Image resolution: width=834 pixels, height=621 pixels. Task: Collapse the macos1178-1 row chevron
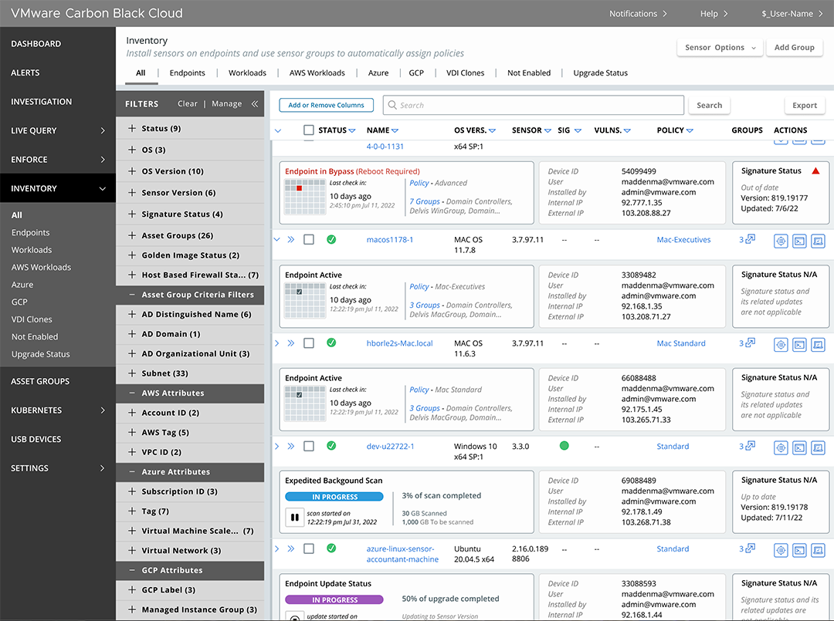pos(277,240)
